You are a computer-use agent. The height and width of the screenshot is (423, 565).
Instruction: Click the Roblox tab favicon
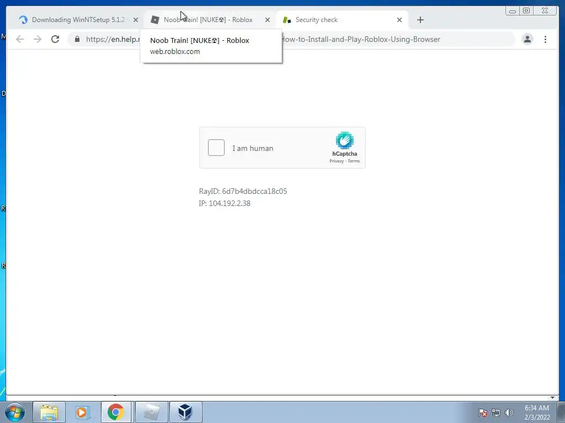coord(155,20)
